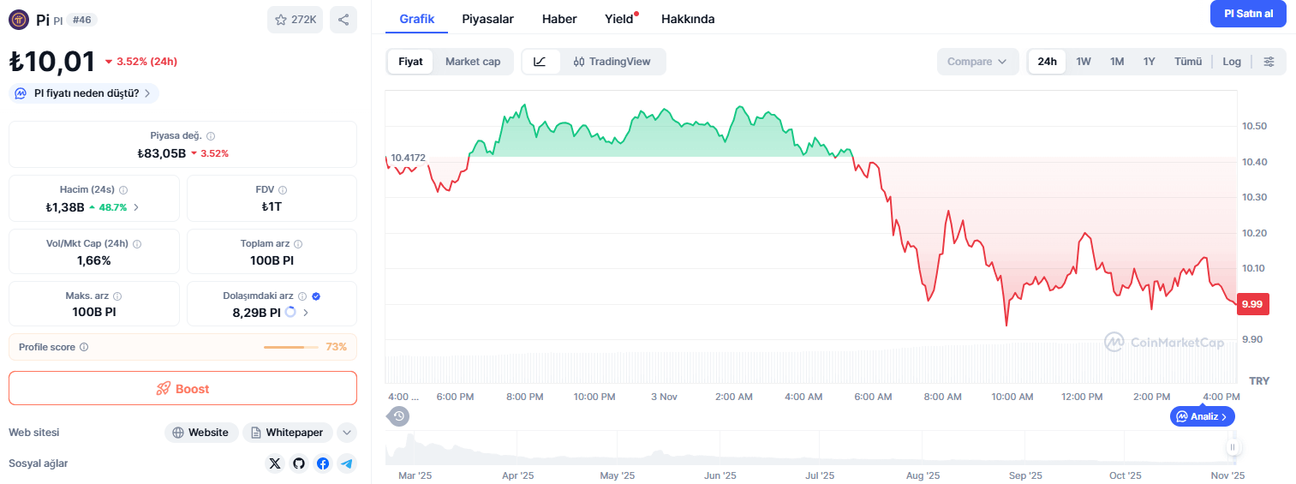The width and height of the screenshot is (1296, 484).
Task: Open info icon next to FDV
Action: click(283, 189)
